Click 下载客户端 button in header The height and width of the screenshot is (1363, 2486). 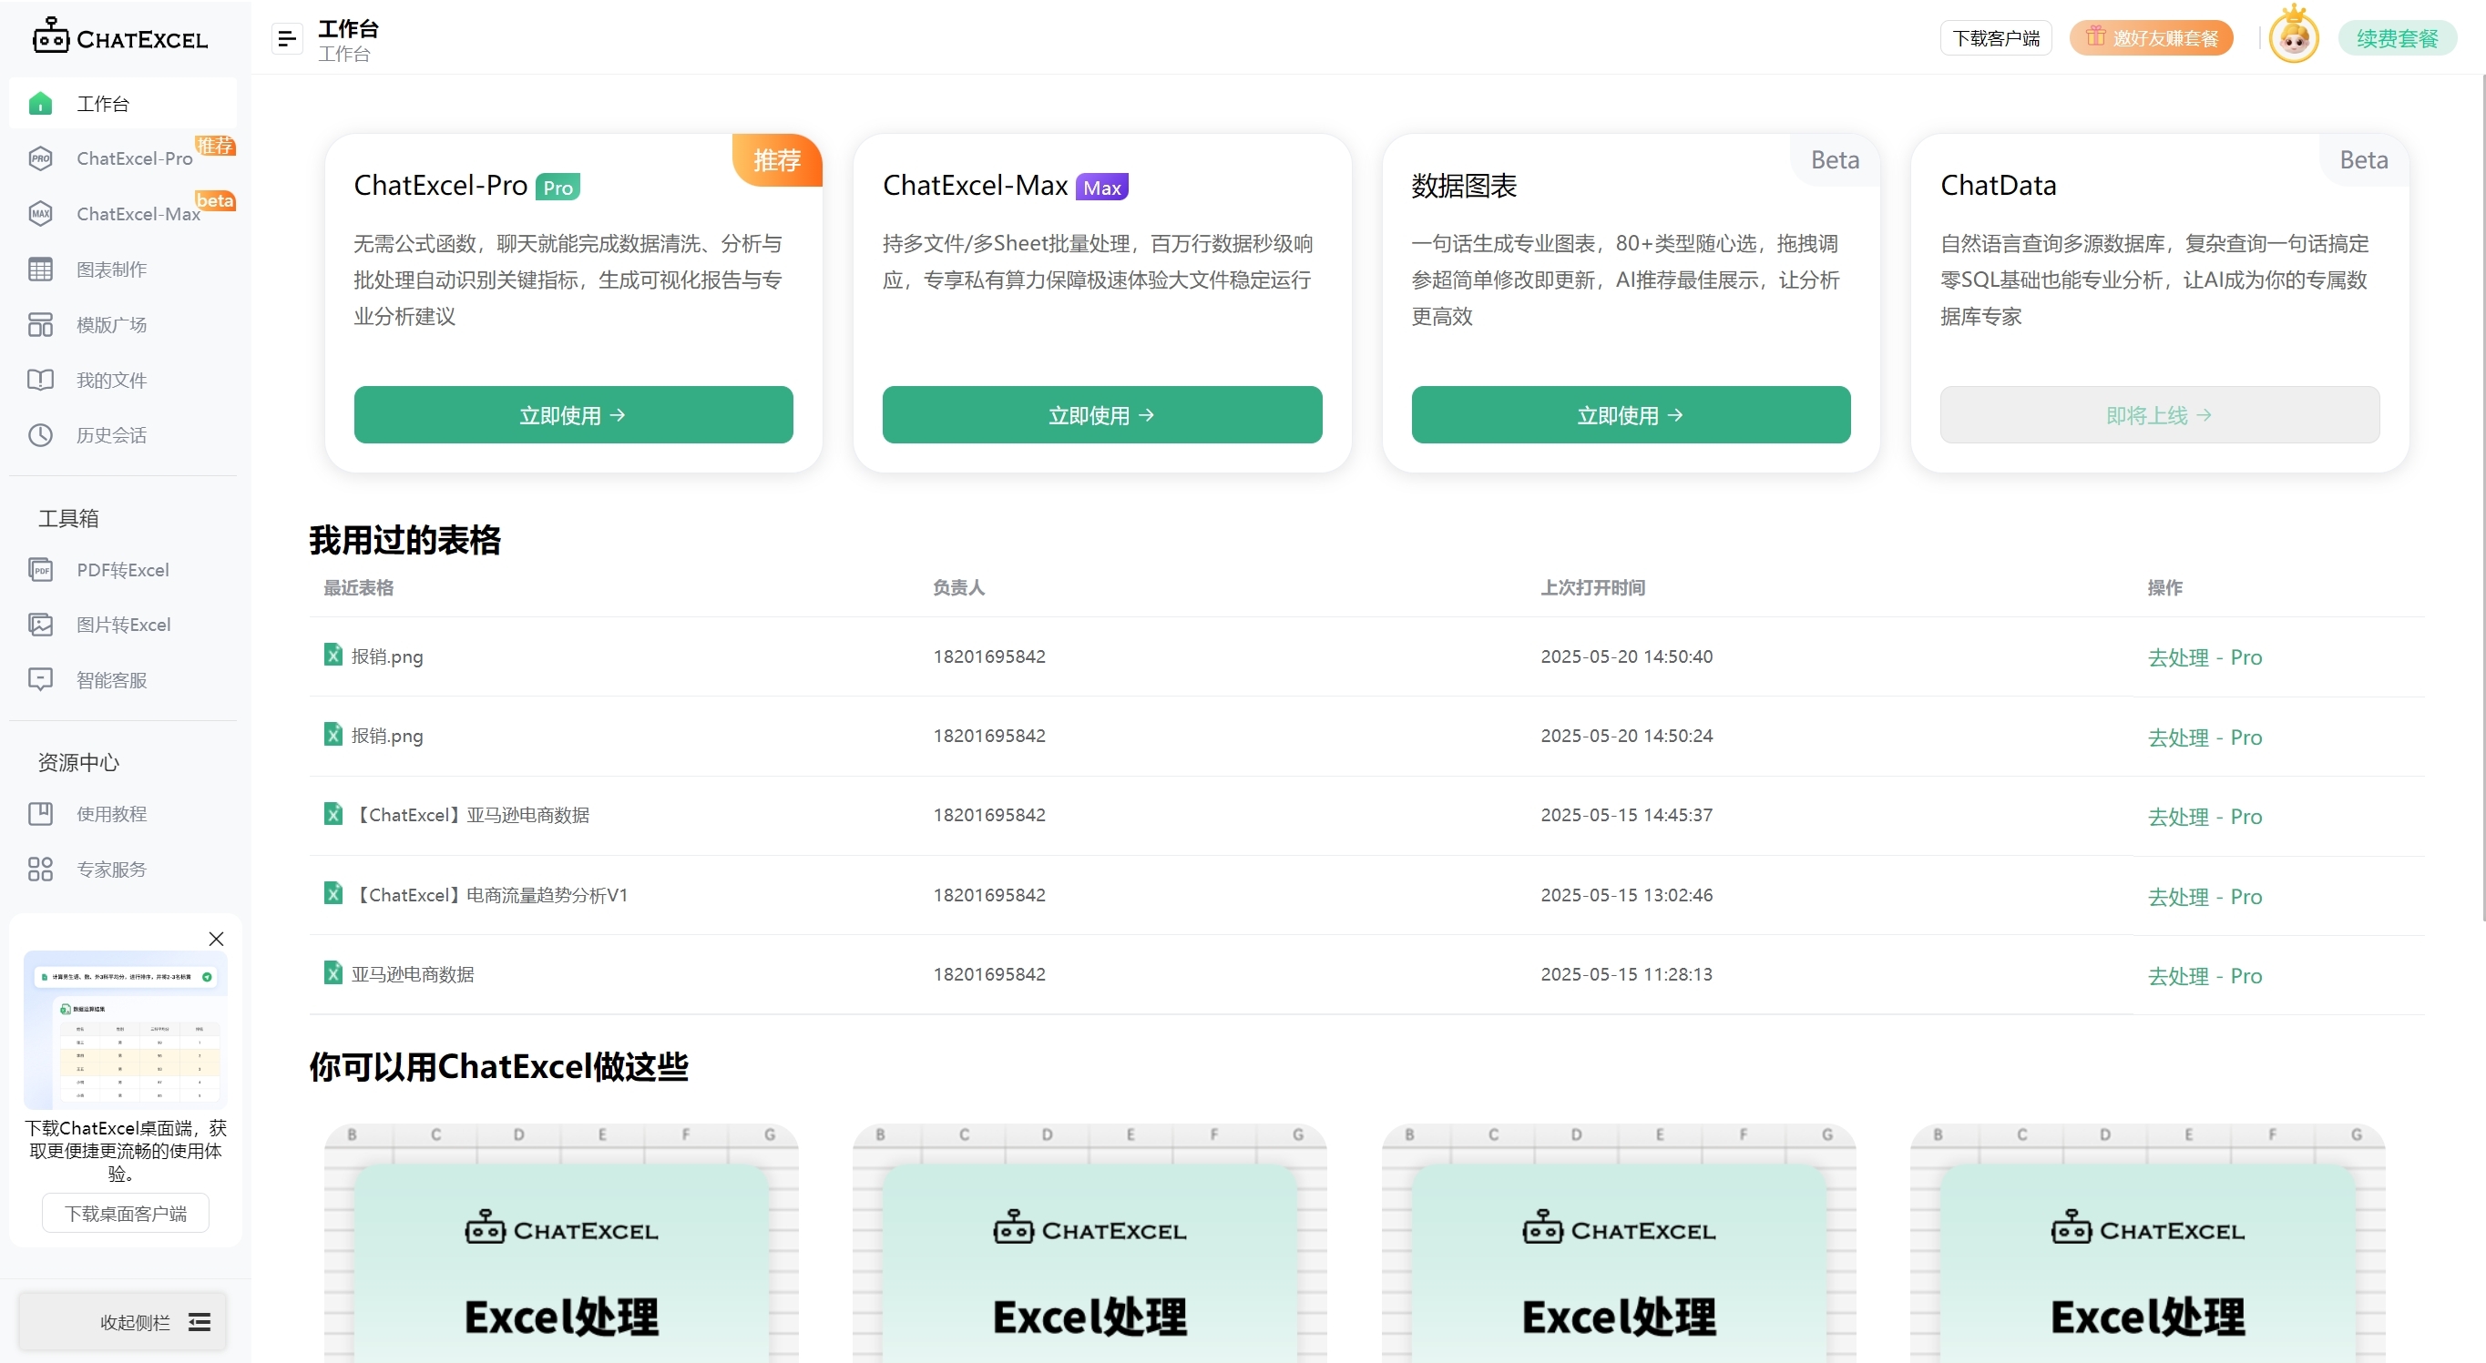[x=1996, y=38]
